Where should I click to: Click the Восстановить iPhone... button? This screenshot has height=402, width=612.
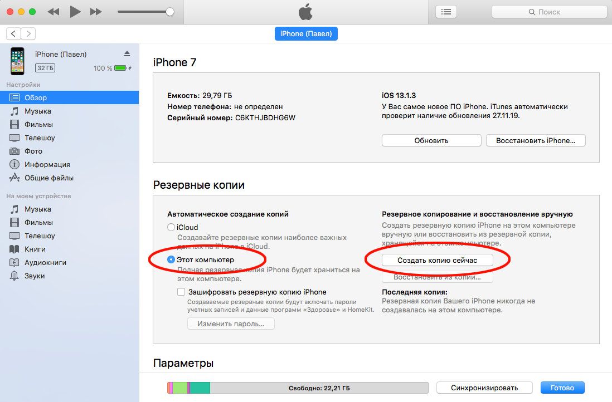click(x=536, y=140)
